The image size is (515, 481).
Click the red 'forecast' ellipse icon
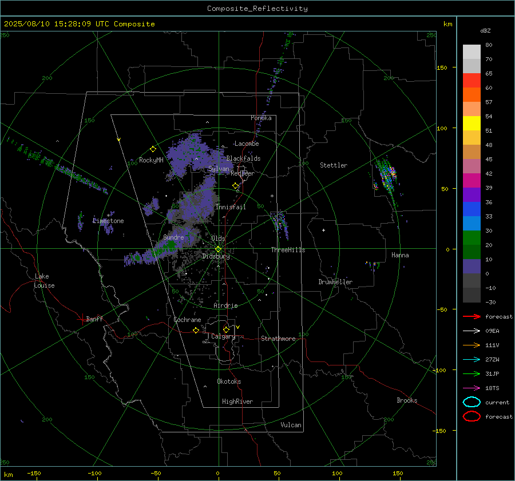[472, 416]
